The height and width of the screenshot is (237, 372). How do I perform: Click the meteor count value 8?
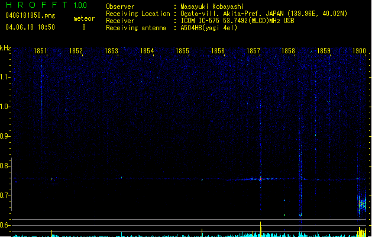click(x=84, y=27)
